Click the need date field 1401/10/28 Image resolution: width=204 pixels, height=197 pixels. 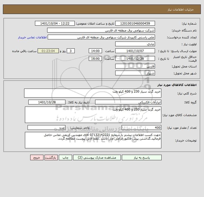click(x=47, y=102)
